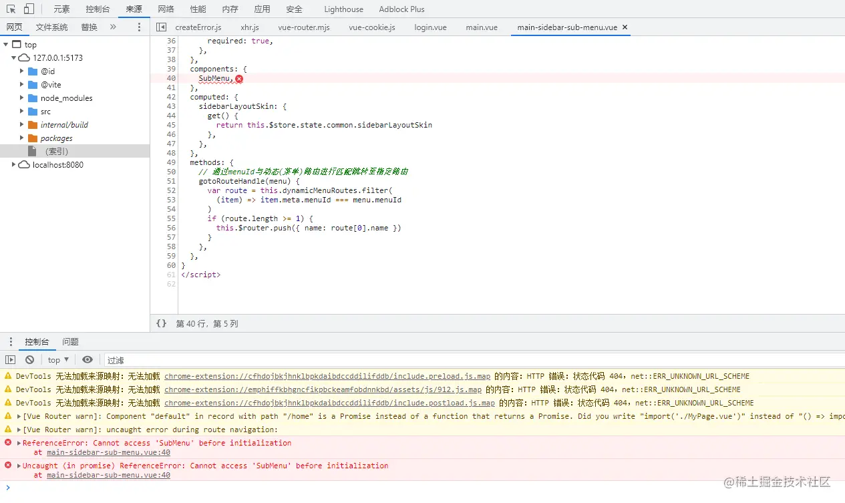Expand the localhost:8080 node
The width and height of the screenshot is (845, 503).
coord(13,164)
